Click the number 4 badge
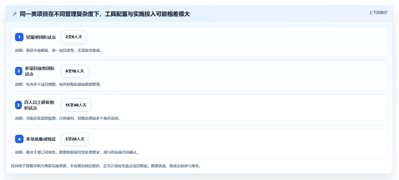This screenshot has height=180, width=399. pyautogui.click(x=19, y=139)
